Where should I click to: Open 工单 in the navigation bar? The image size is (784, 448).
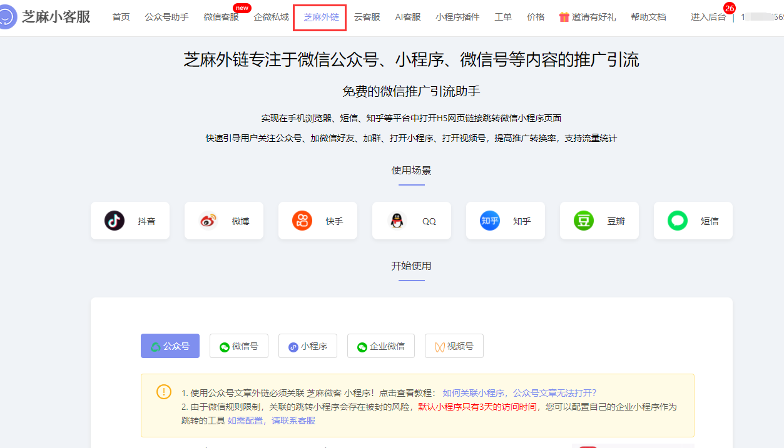pyautogui.click(x=503, y=17)
